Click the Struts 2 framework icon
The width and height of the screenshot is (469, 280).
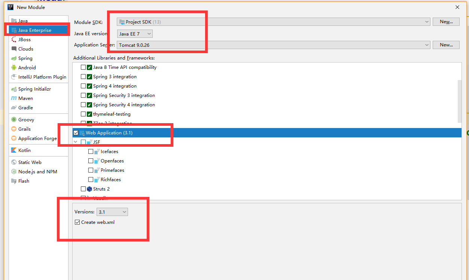tap(89, 189)
